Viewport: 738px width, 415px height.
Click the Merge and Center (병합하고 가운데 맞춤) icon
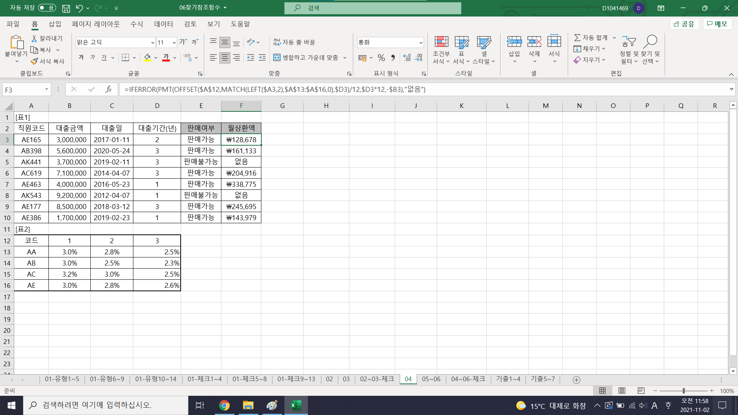277,58
